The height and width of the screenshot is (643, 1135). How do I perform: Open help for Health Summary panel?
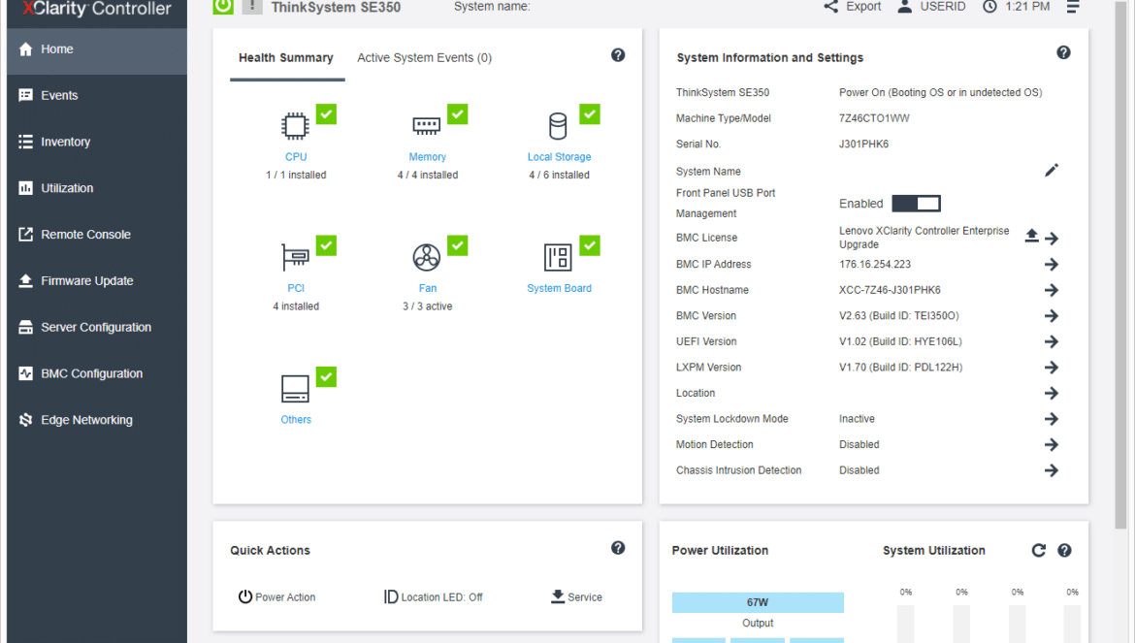pos(618,55)
